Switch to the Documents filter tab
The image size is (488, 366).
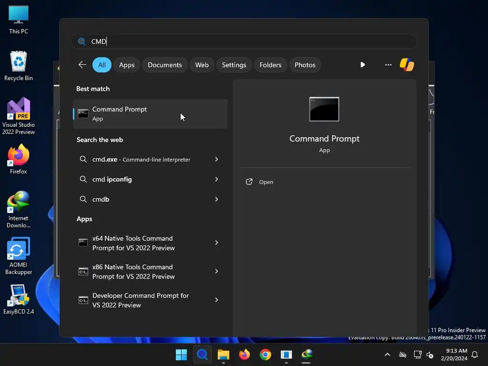click(x=164, y=65)
